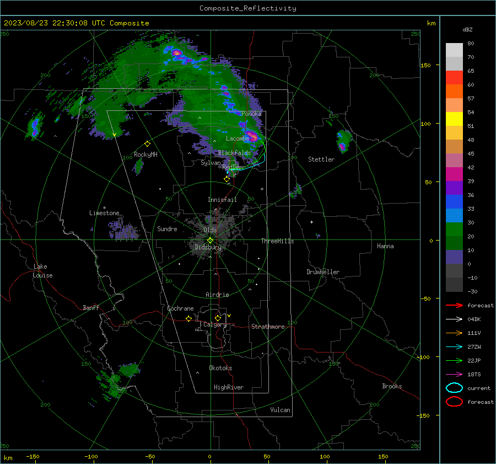Click the isolated storm cell west of Stettler
Image resolution: width=496 pixels, height=464 pixels.
click(x=343, y=141)
